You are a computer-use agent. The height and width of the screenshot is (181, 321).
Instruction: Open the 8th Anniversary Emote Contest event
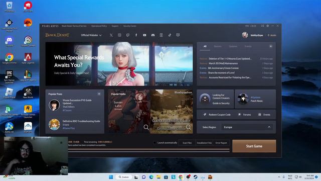tap(236, 68)
